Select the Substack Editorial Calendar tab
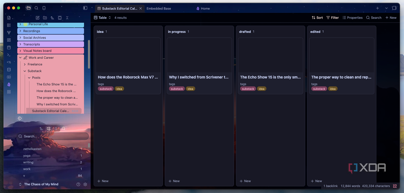This screenshot has width=404, height=193. click(120, 8)
